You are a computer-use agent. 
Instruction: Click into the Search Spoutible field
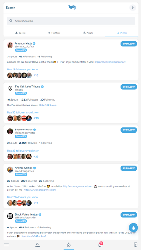pyautogui.click(x=71, y=21)
